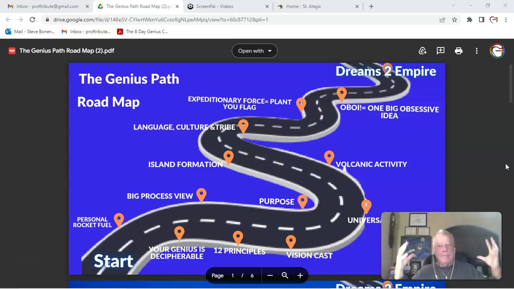Click the Big Process View pin
Viewport: 514px width, 289px height.
(x=201, y=195)
